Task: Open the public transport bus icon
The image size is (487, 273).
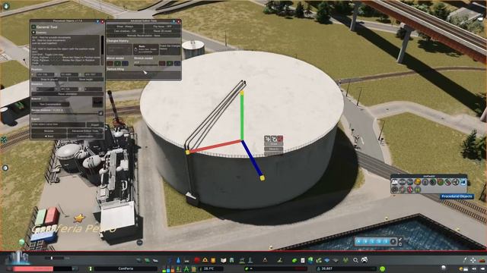Action: [231, 260]
